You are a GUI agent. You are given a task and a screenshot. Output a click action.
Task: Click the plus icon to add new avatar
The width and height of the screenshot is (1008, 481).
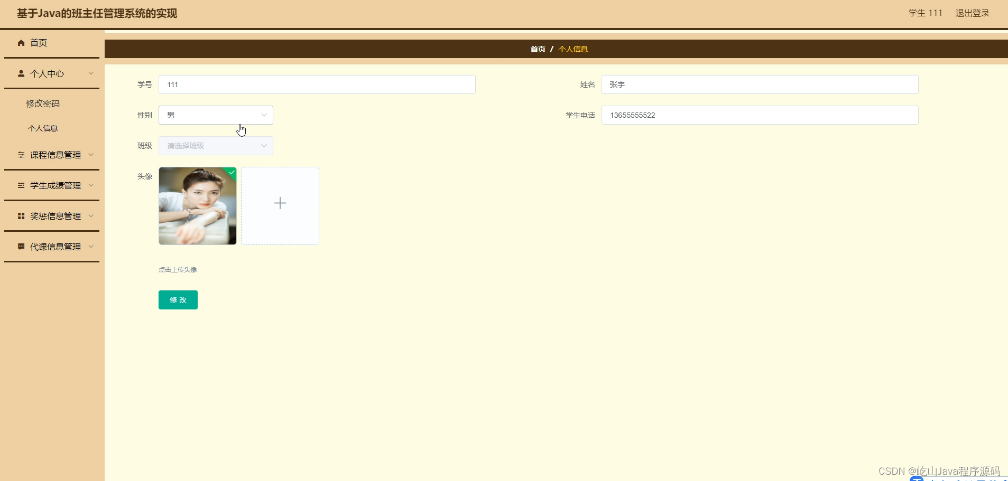pos(280,203)
